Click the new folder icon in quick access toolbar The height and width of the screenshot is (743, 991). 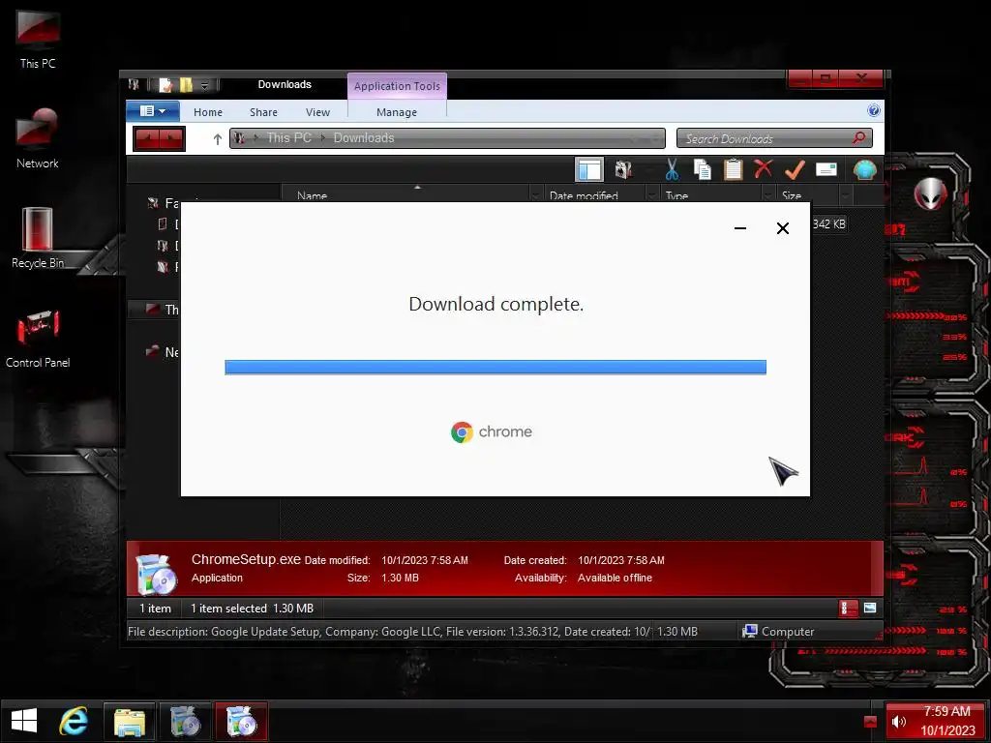(186, 85)
